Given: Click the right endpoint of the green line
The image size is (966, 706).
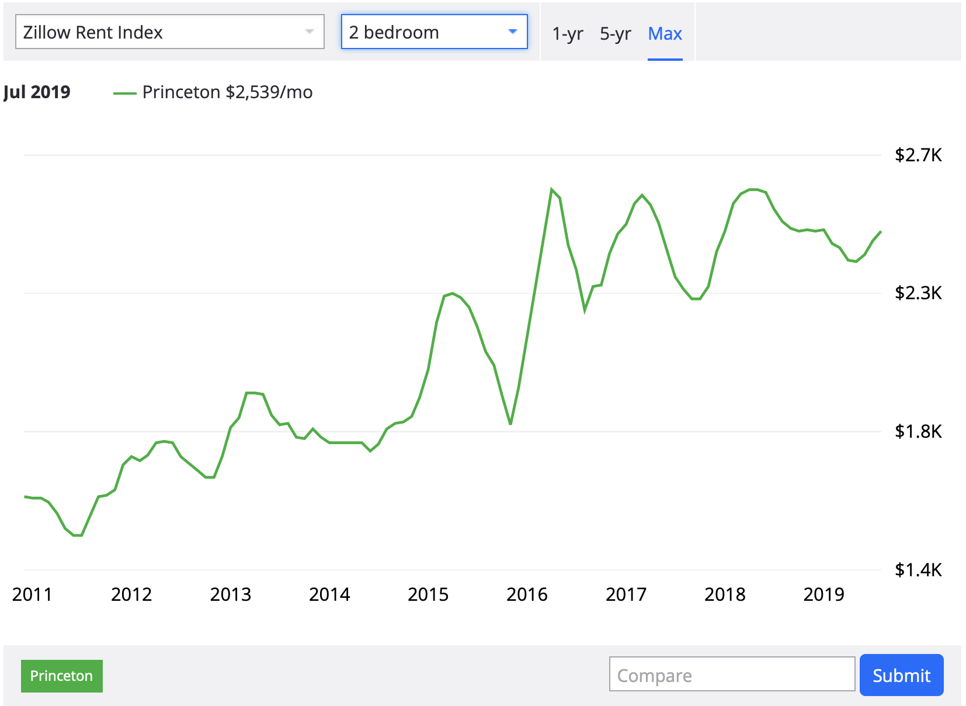Looking at the screenshot, I should [x=880, y=232].
